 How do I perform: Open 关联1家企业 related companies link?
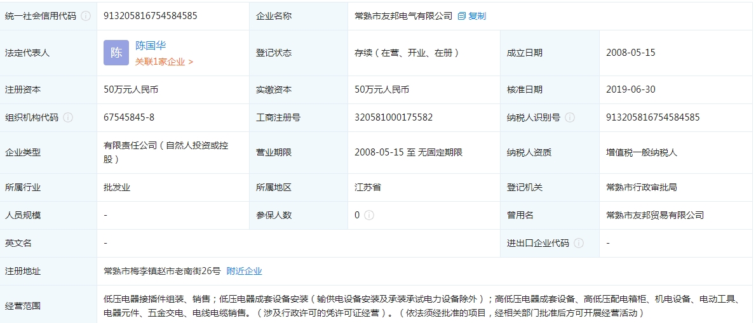pyautogui.click(x=164, y=62)
